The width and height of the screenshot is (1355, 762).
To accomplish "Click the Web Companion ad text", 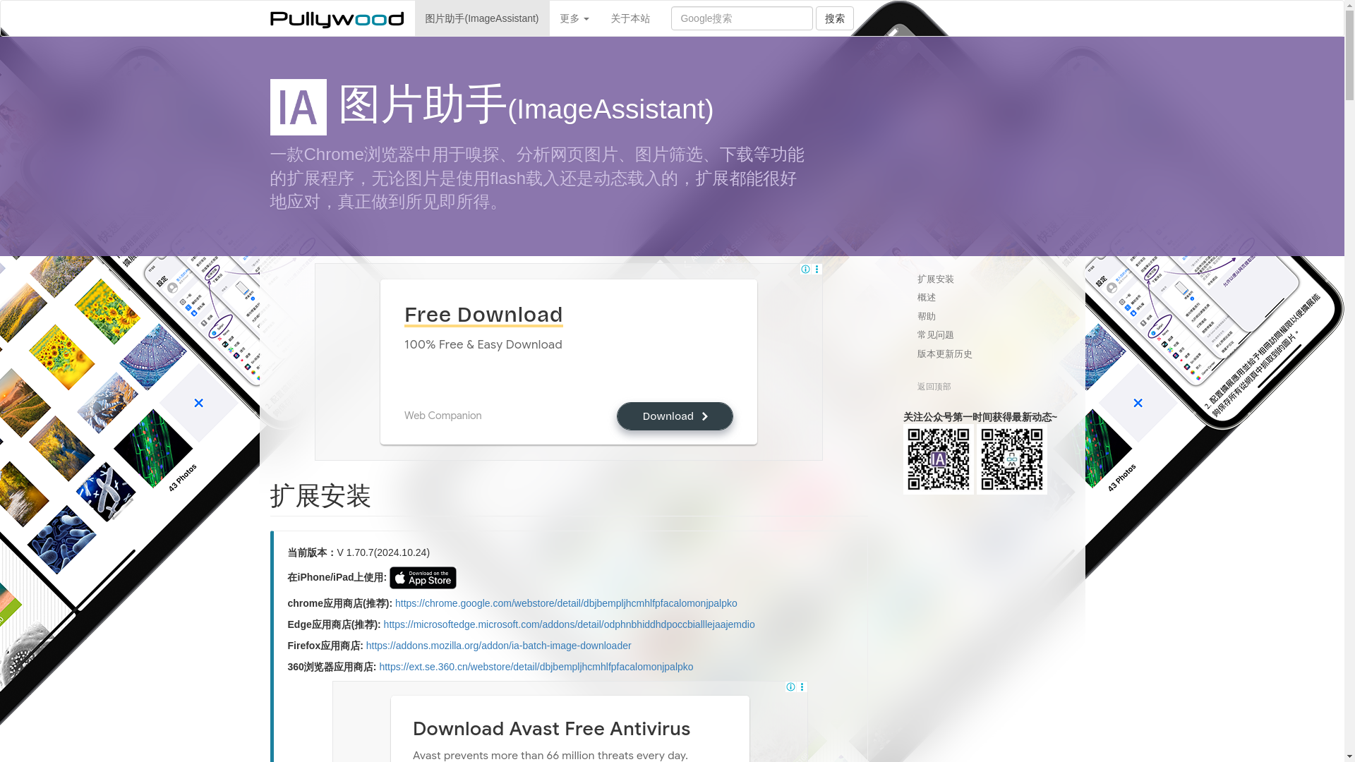I will [x=442, y=416].
